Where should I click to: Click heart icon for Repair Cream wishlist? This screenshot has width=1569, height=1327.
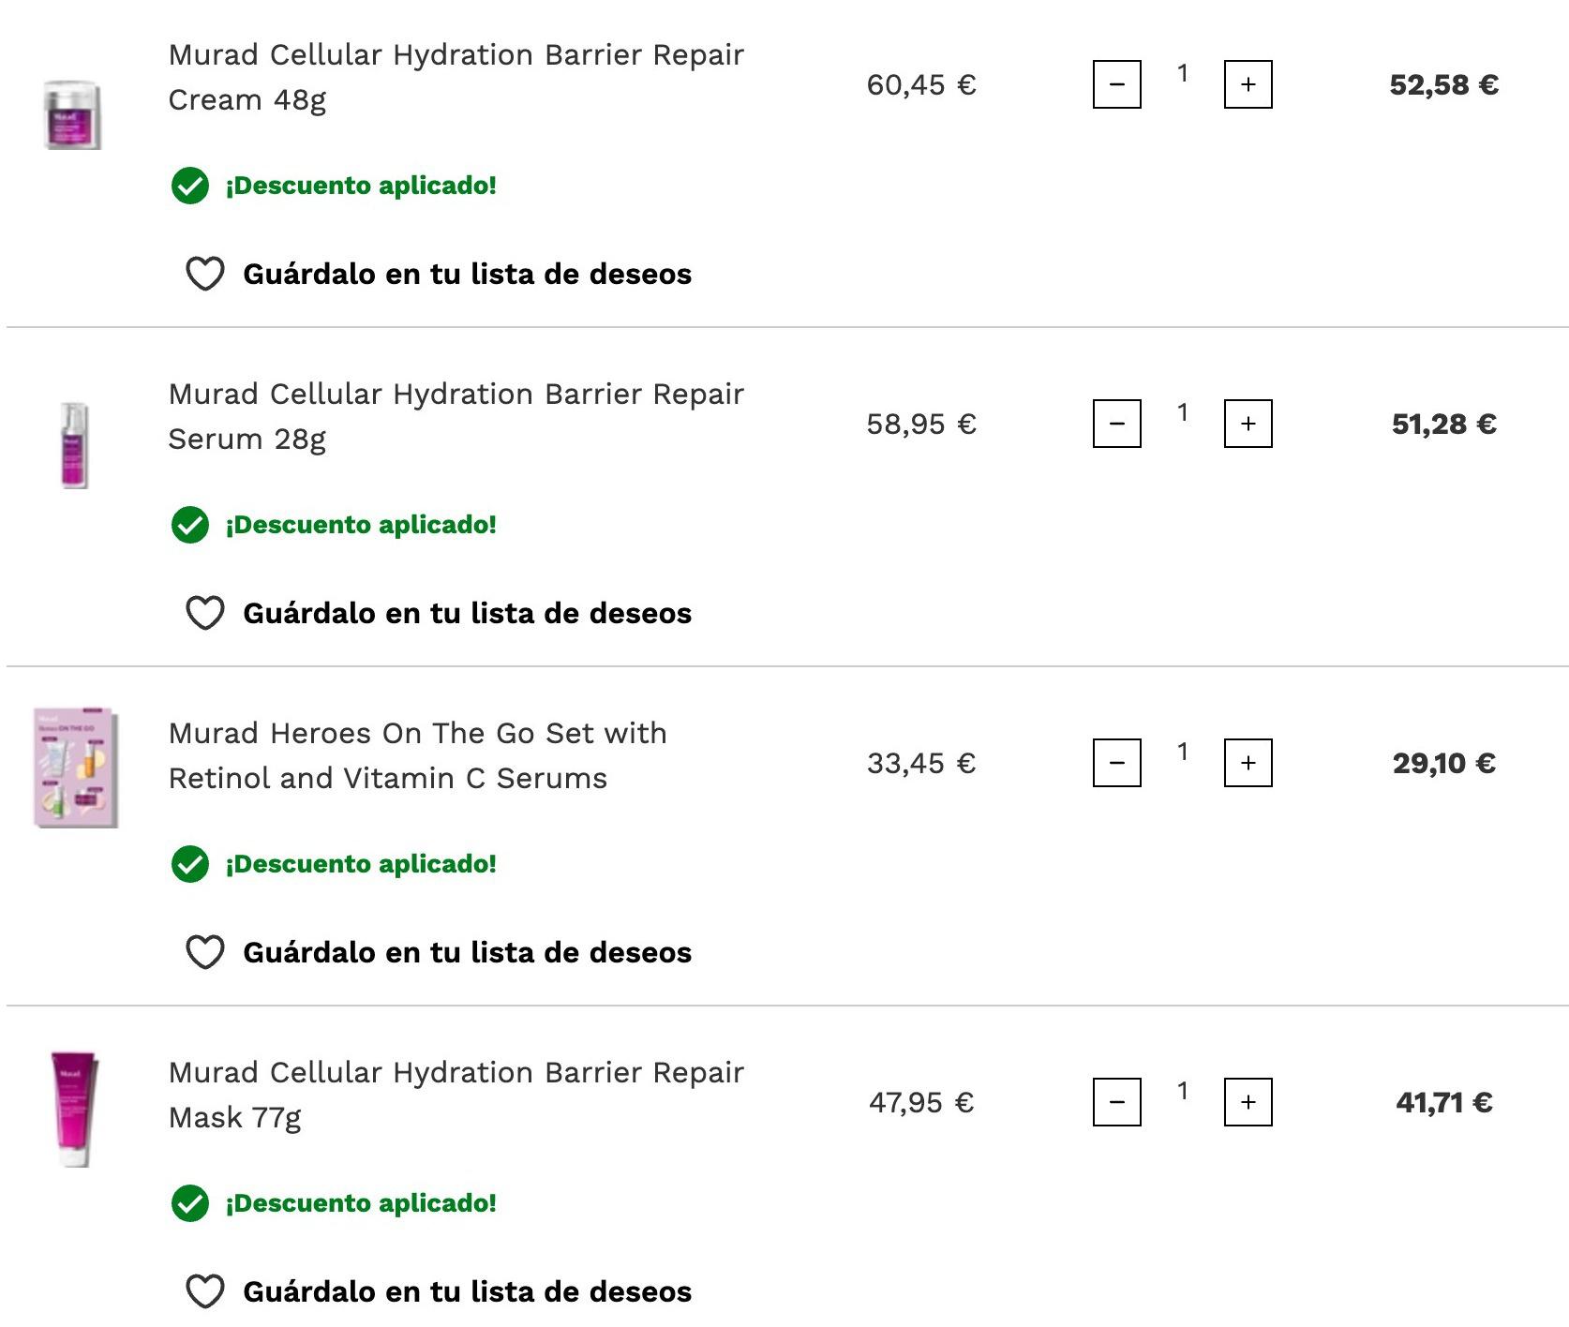204,274
